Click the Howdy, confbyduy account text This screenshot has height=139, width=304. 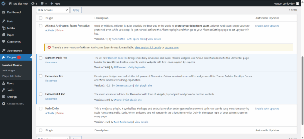[284, 3]
